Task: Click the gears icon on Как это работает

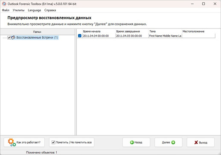Action: [12, 142]
